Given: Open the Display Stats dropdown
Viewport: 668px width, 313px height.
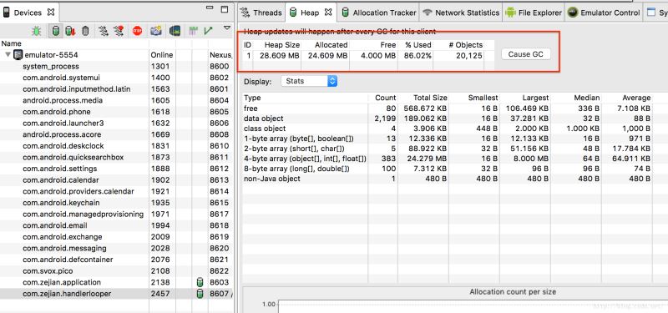Looking at the screenshot, I should pyautogui.click(x=309, y=81).
